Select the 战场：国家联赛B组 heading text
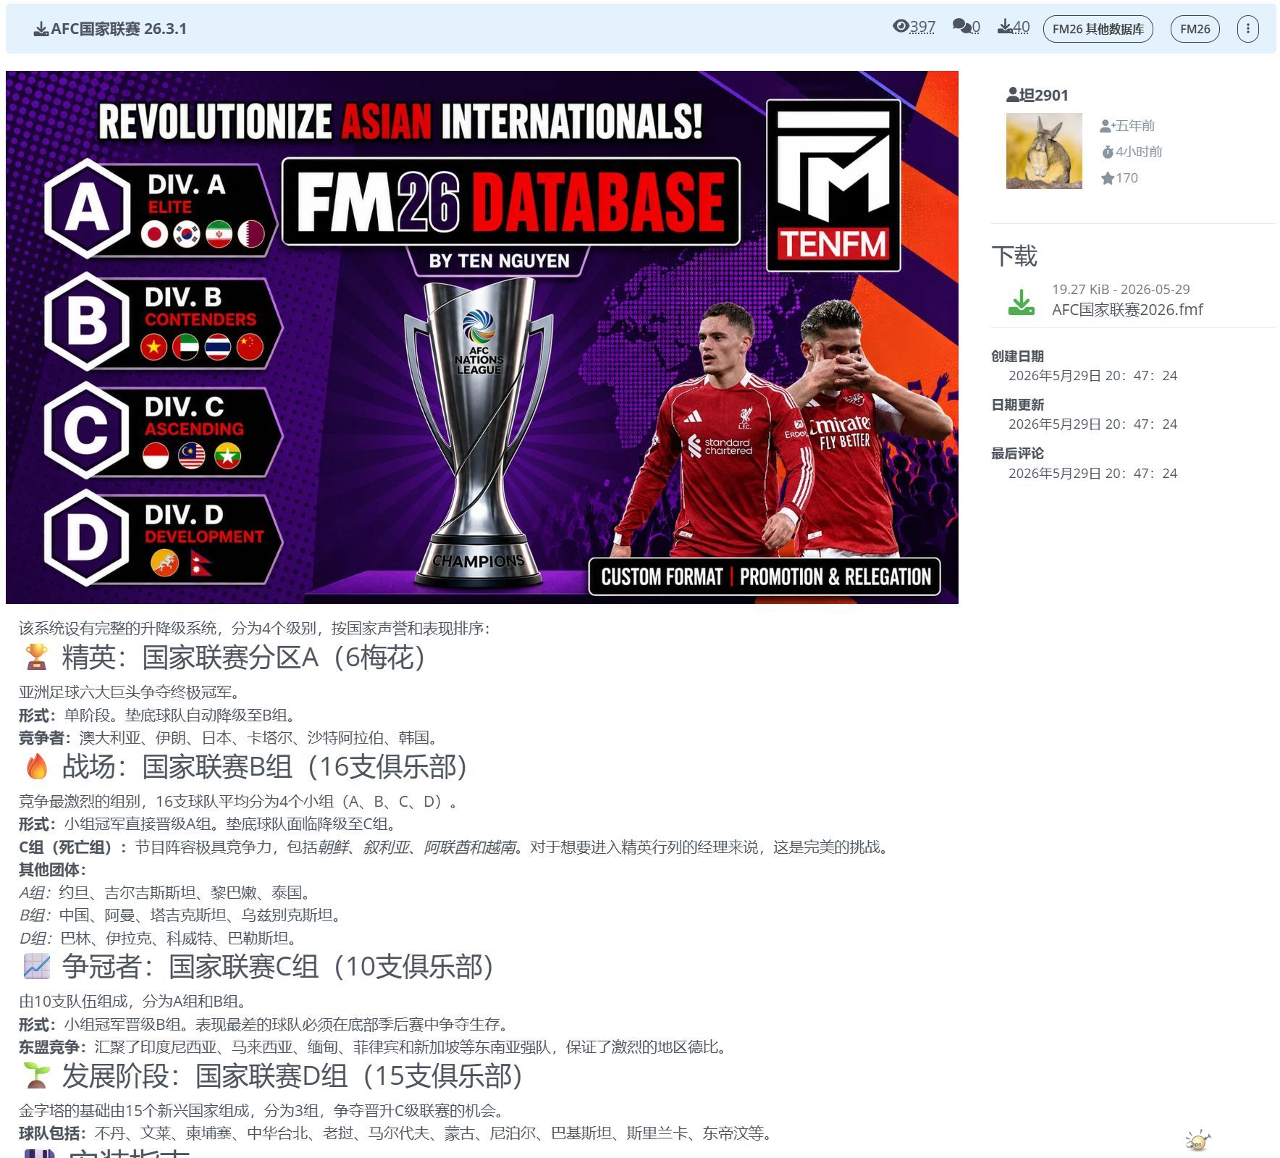This screenshot has width=1280, height=1158. pos(266,766)
